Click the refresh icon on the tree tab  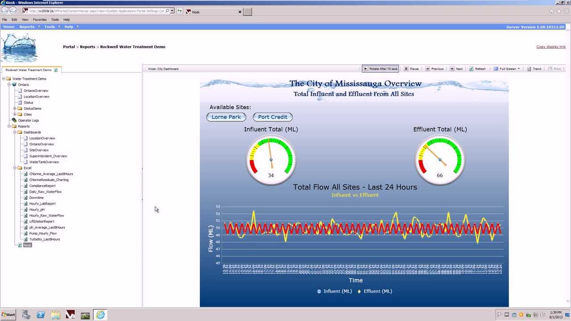coord(56,70)
